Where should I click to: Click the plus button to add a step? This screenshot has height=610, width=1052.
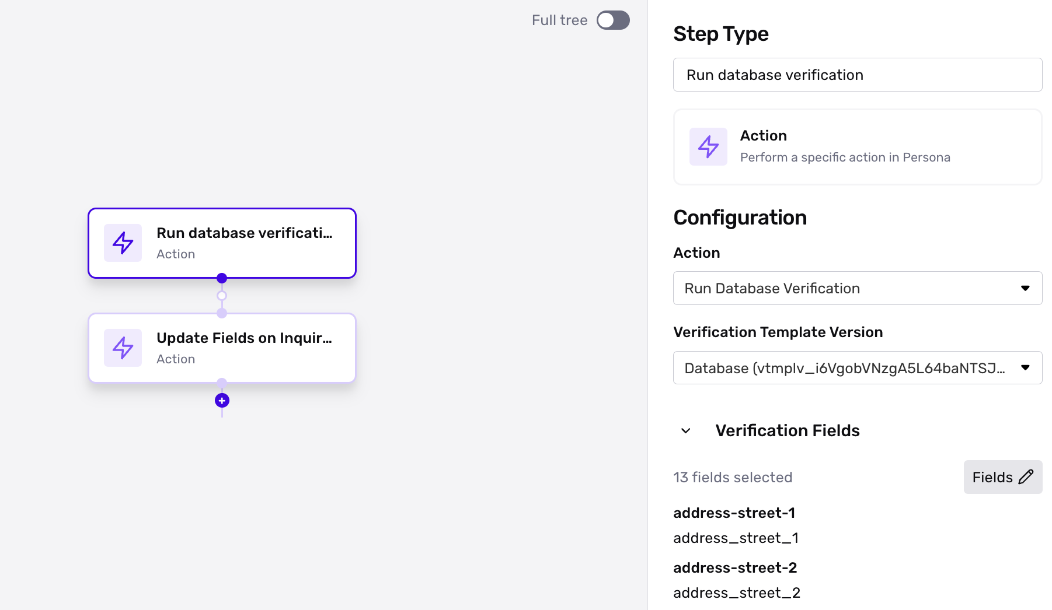point(222,401)
